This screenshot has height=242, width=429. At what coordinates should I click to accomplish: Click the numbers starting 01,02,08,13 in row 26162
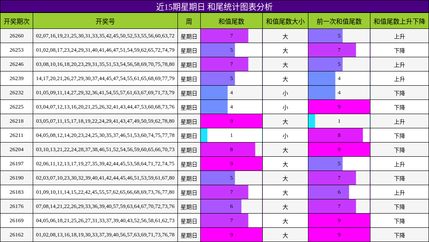[106, 235]
